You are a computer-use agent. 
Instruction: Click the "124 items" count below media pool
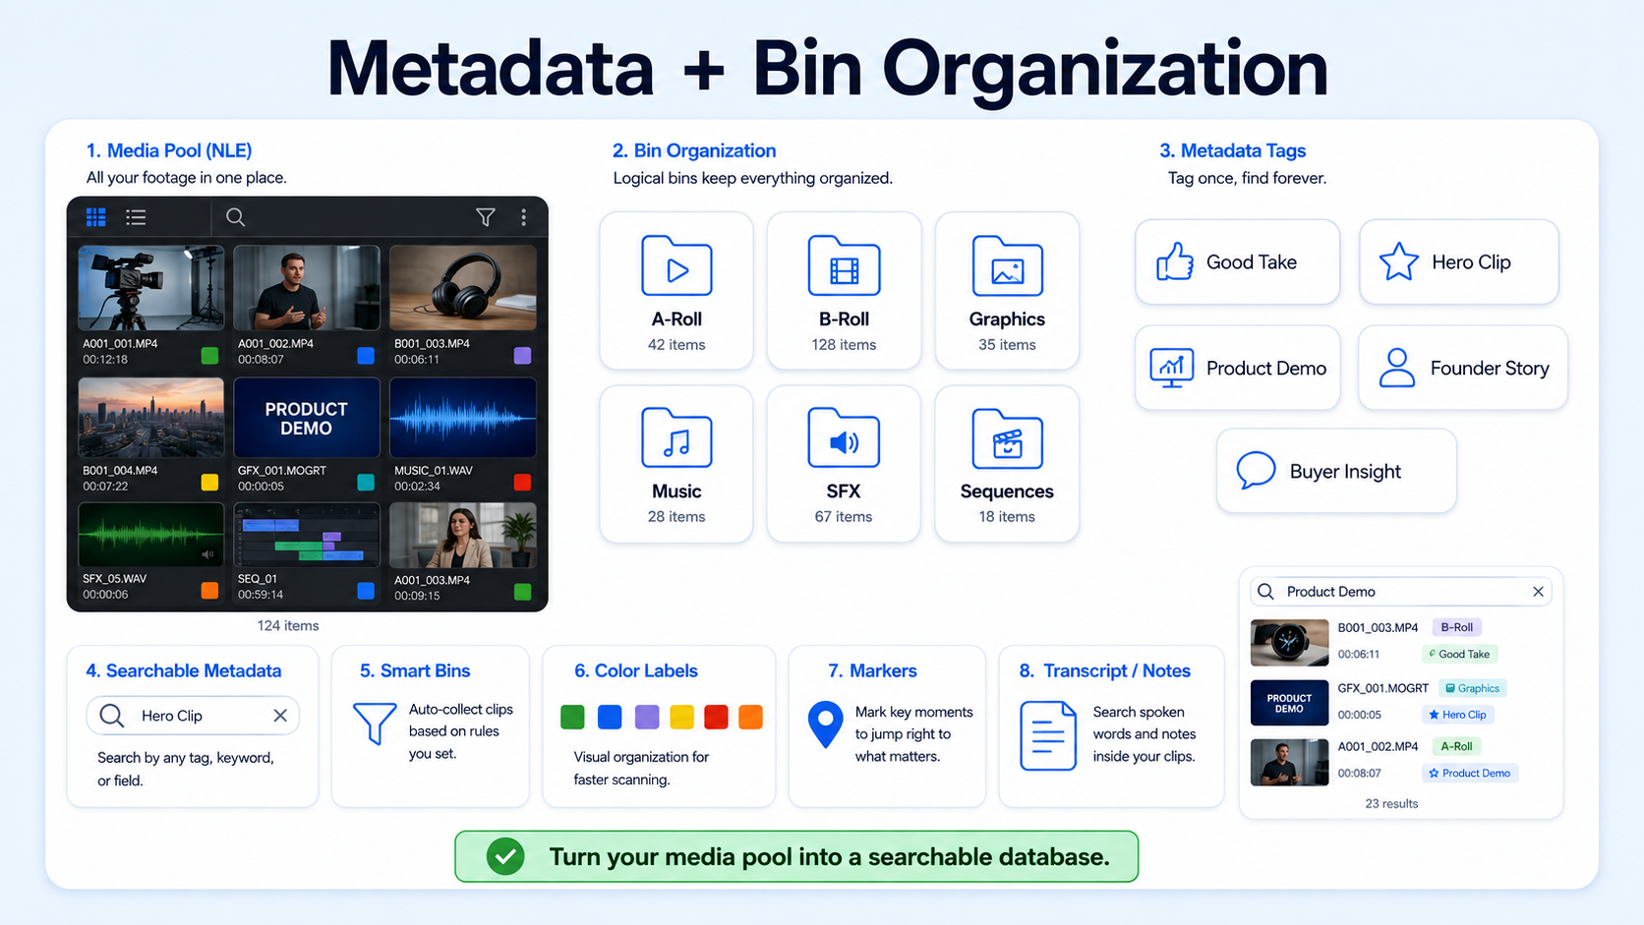click(x=288, y=625)
